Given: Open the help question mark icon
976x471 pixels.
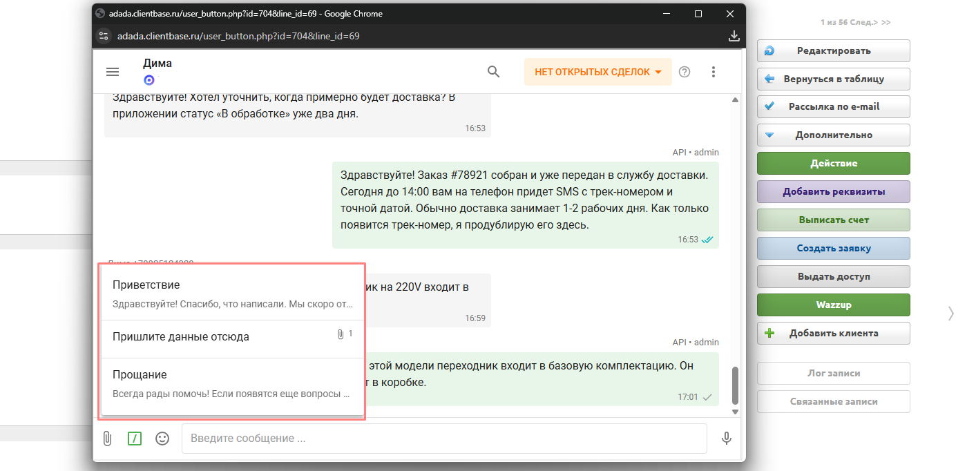Looking at the screenshot, I should [x=685, y=72].
